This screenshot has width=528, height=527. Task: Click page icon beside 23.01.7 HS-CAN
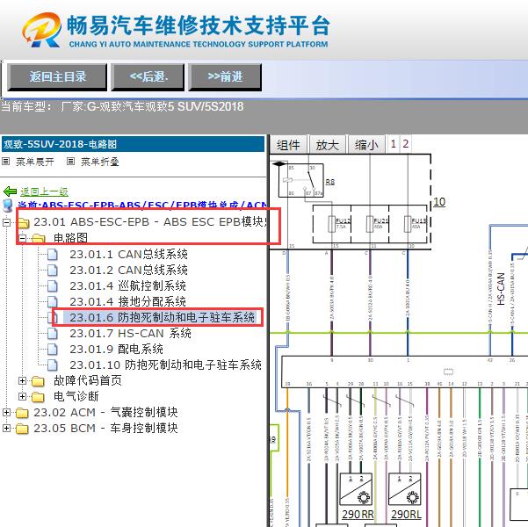pyautogui.click(x=52, y=334)
